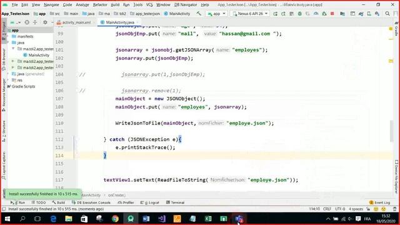This screenshot has width=400, height=225.
Task: Toggle the Structure sidebar tab
Action: click(4, 131)
